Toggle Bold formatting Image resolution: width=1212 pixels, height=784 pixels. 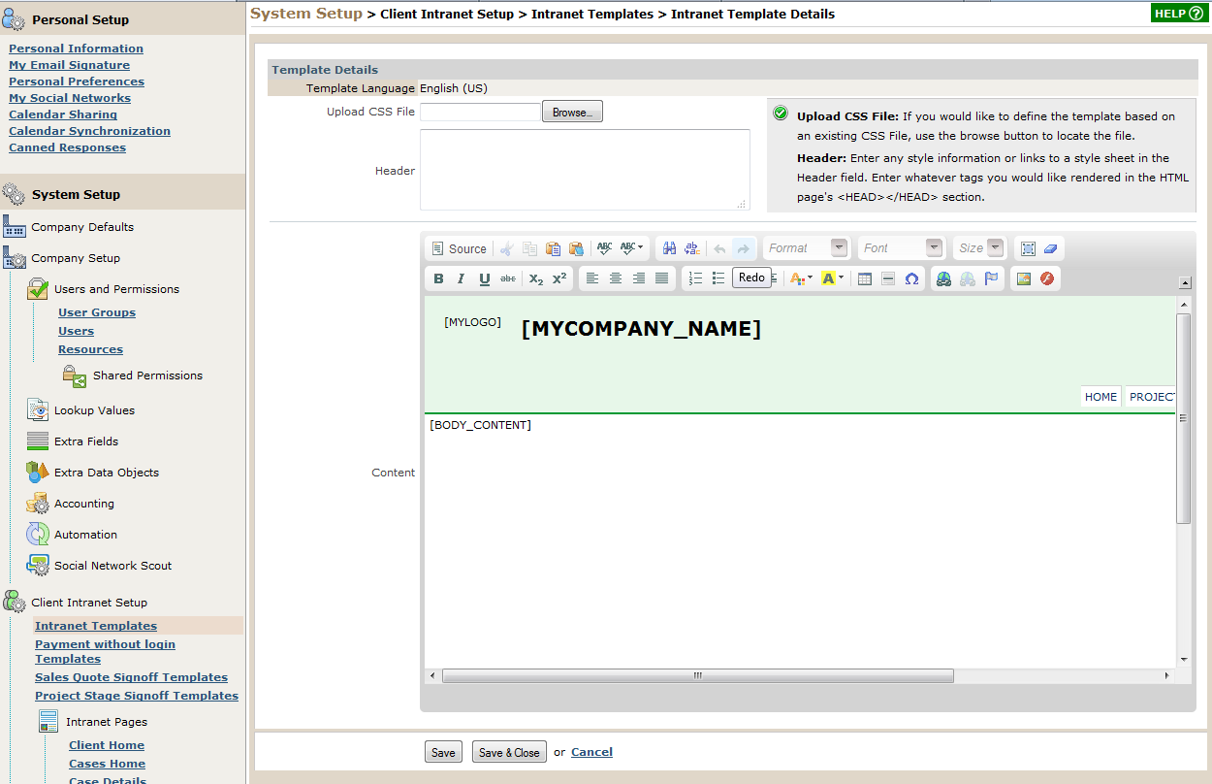pos(438,278)
